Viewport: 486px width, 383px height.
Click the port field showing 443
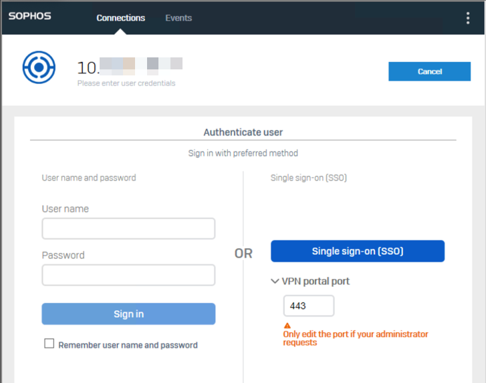coord(308,306)
